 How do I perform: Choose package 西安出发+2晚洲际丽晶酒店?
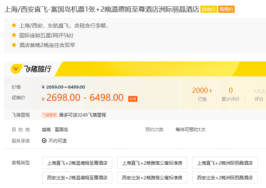pyautogui.click(x=225, y=177)
